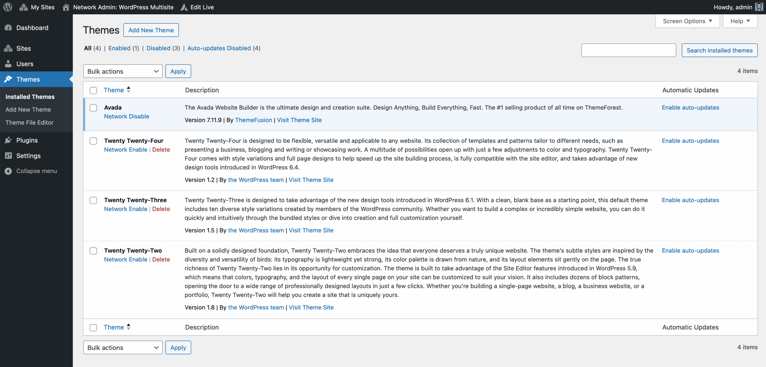Filter by Disabled themes
Image resolution: width=766 pixels, height=367 pixels.
pyautogui.click(x=158, y=48)
